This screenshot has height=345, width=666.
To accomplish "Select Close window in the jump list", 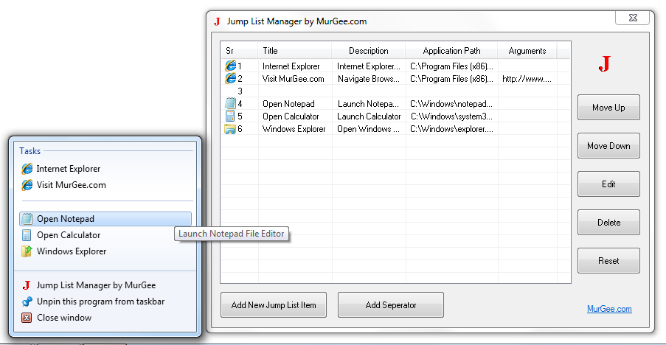I will [64, 318].
